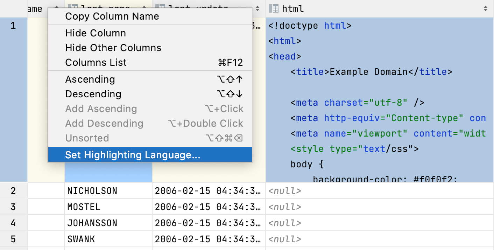Select row 2 by clicking its row number

(13, 190)
